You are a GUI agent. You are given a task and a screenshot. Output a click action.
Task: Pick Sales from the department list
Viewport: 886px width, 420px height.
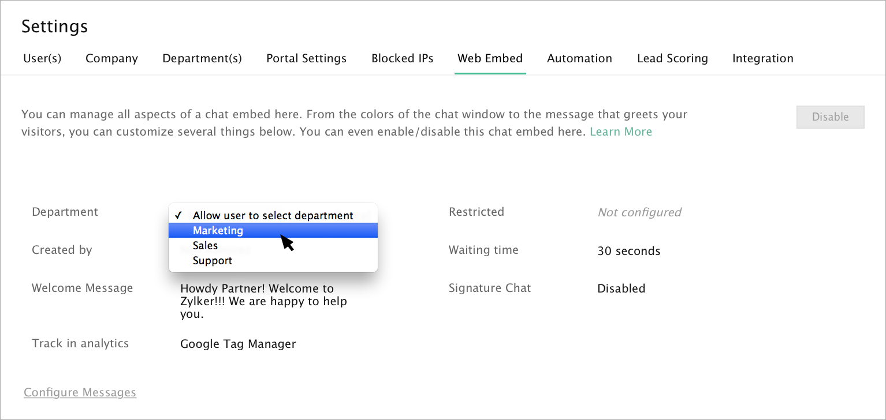coord(206,245)
